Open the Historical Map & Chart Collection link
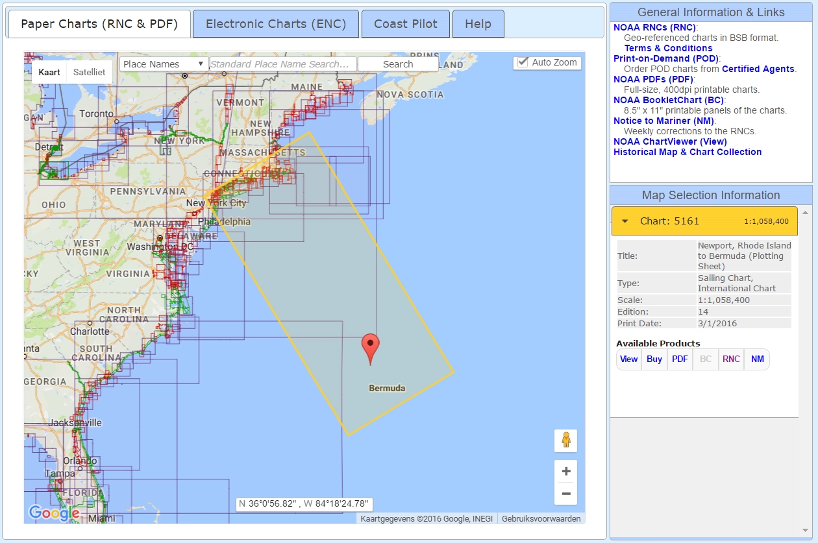The height and width of the screenshot is (543, 818). pos(688,152)
